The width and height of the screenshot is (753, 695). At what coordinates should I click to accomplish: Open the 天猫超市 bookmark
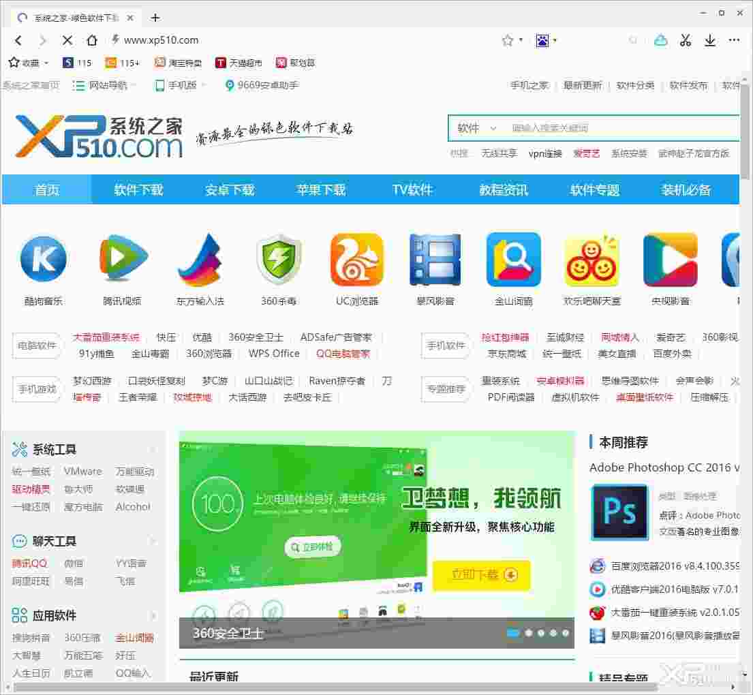pos(239,63)
